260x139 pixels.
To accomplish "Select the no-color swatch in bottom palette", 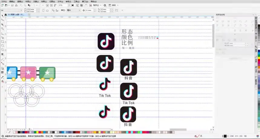I will (15, 132).
